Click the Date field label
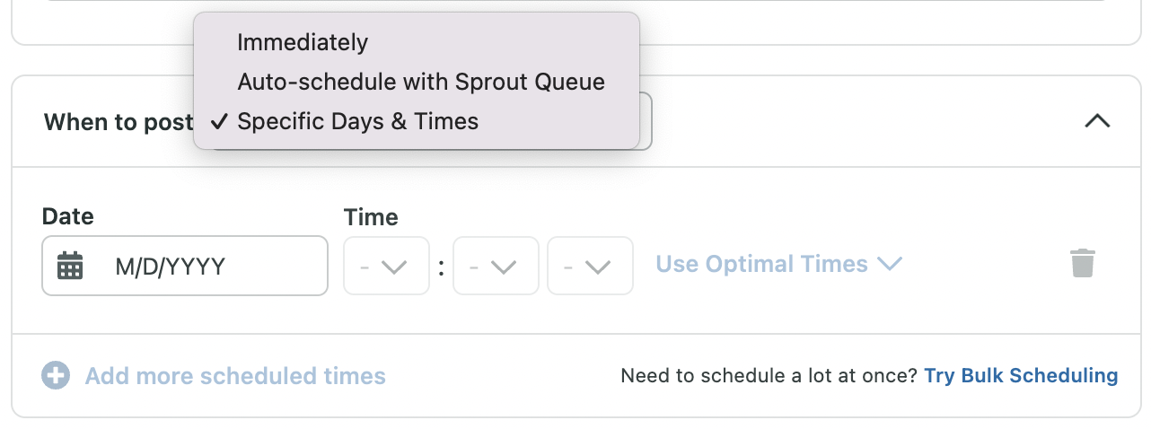 click(x=68, y=216)
